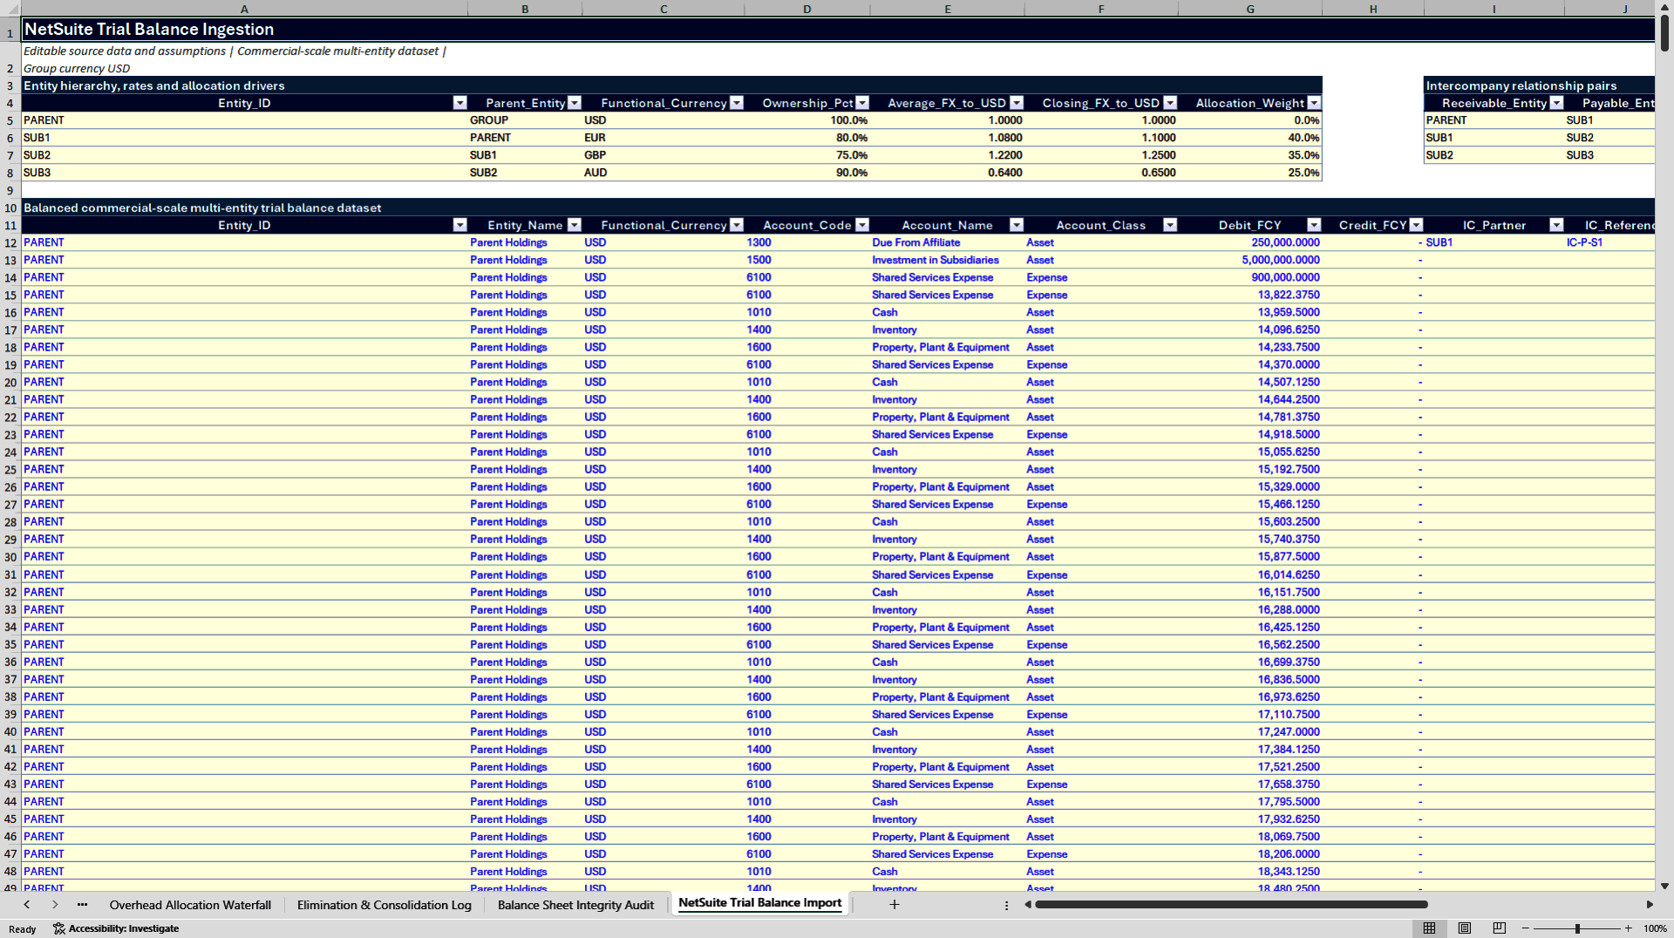Open Receivable_Entity filter dropdown
The height and width of the screenshot is (938, 1674).
pos(1556,103)
